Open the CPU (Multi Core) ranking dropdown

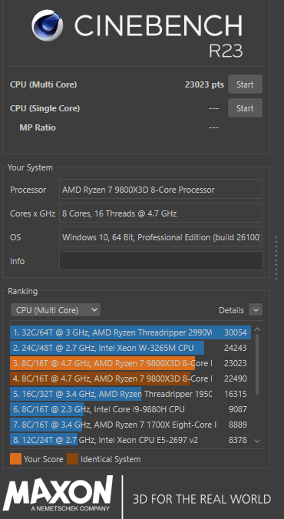[x=55, y=310]
